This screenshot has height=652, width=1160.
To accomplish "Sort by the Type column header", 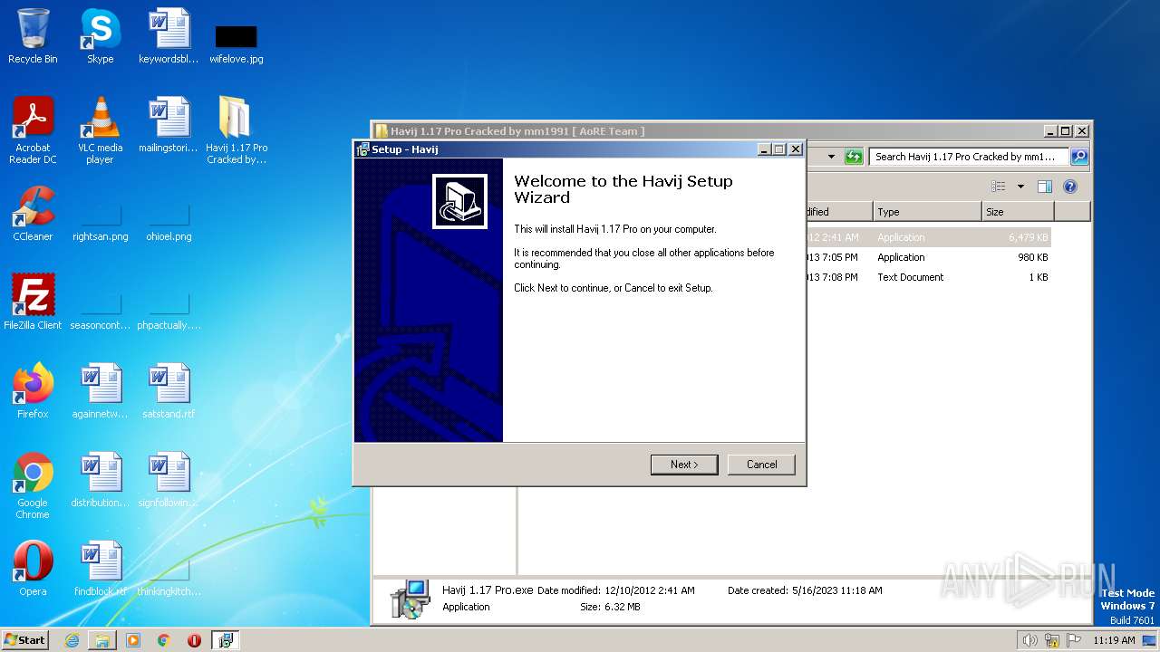I will tap(927, 212).
